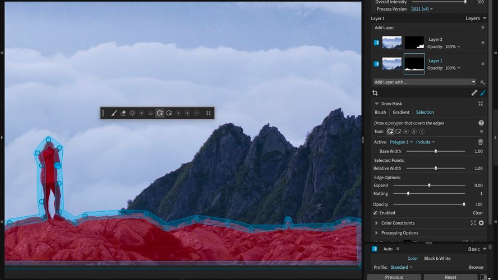Click the Previous button
The image size is (498, 280).
click(x=394, y=277)
